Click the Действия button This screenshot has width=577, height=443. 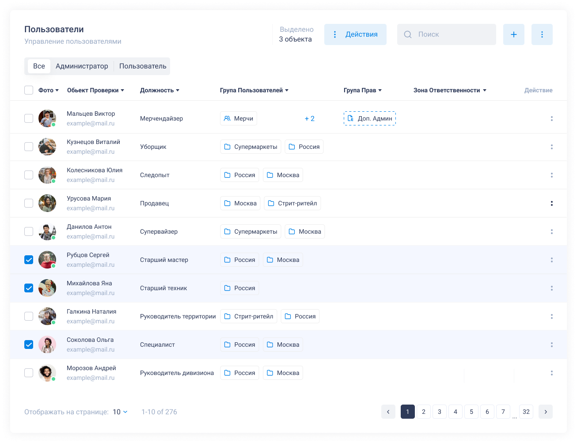click(355, 34)
